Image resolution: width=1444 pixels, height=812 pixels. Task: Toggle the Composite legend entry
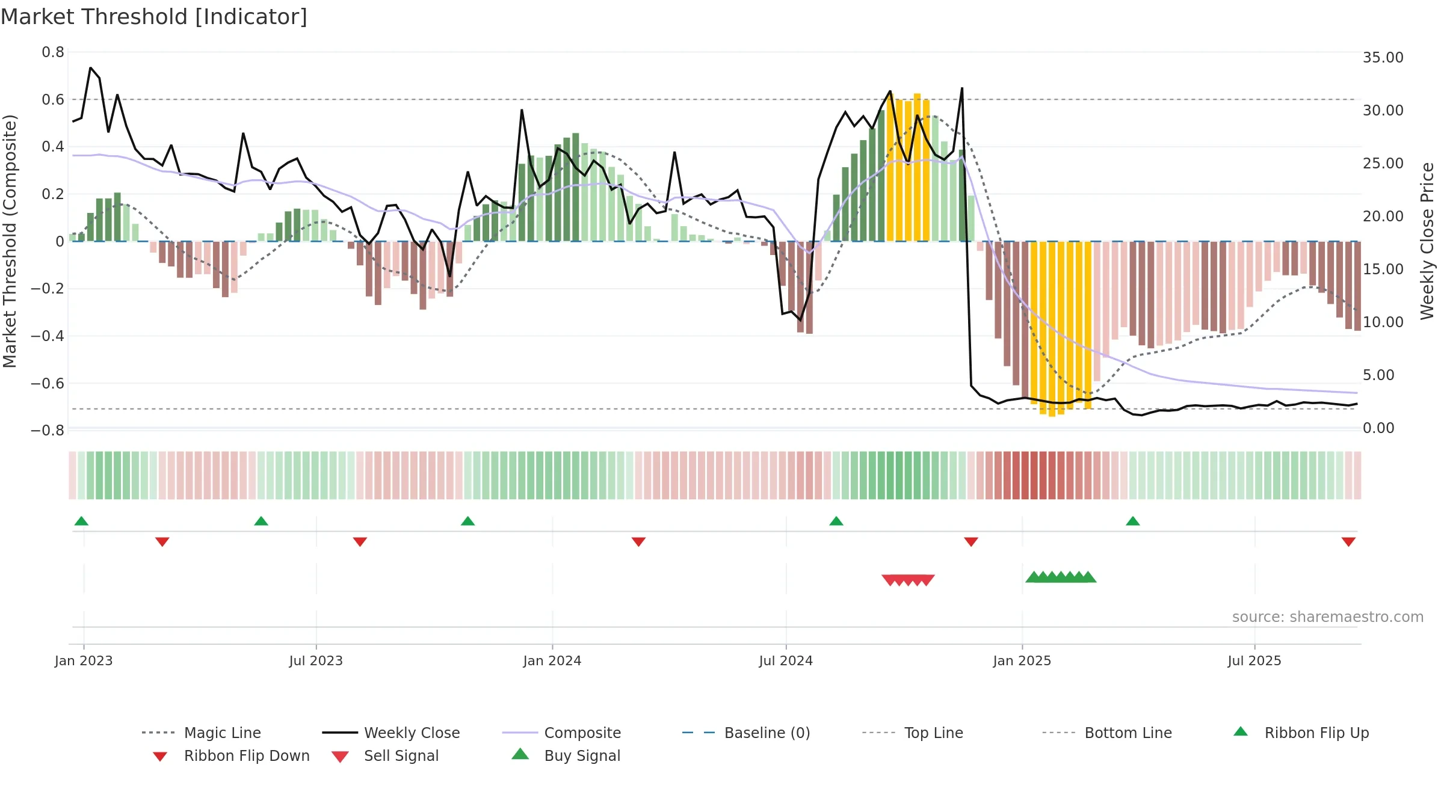[x=561, y=733]
